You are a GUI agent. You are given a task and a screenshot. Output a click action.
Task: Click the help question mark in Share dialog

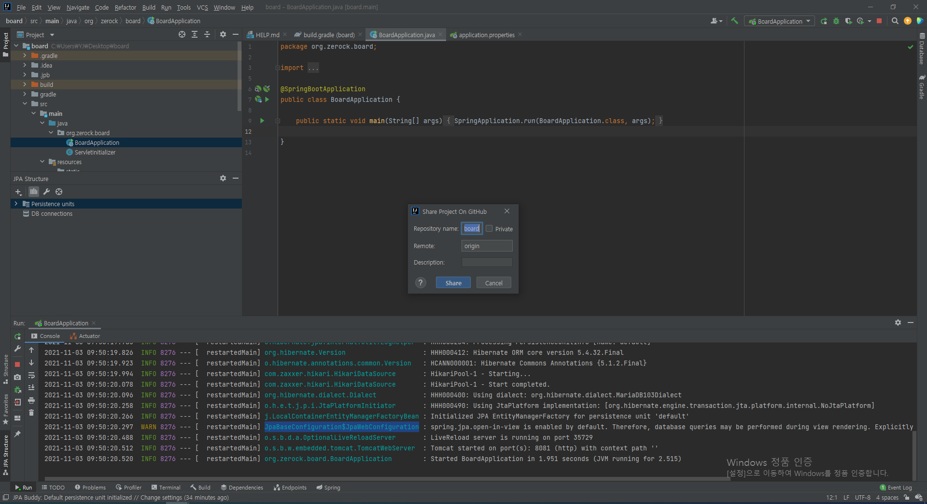[x=421, y=283]
